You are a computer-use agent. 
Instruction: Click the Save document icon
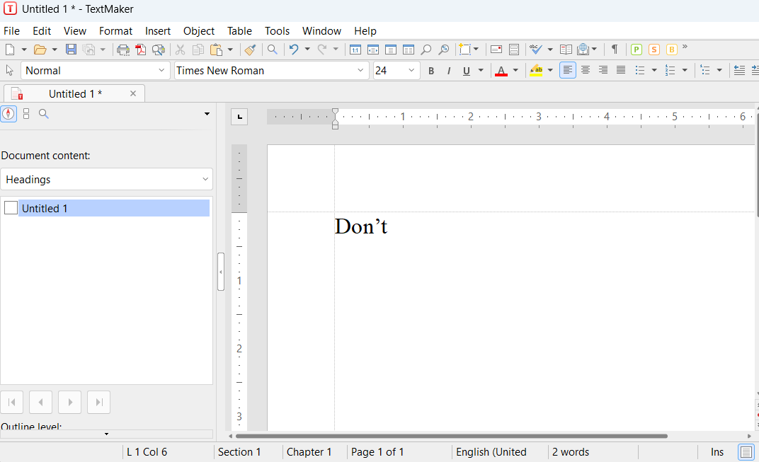(71, 50)
